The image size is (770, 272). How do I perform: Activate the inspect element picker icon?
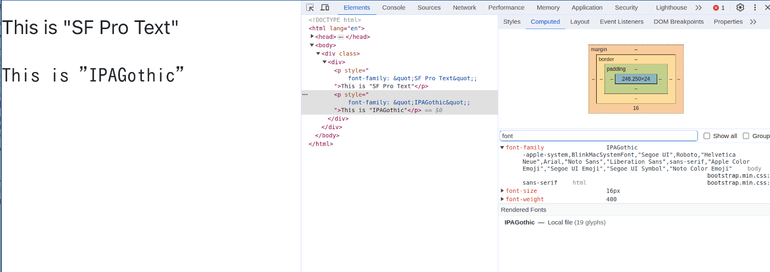click(310, 7)
